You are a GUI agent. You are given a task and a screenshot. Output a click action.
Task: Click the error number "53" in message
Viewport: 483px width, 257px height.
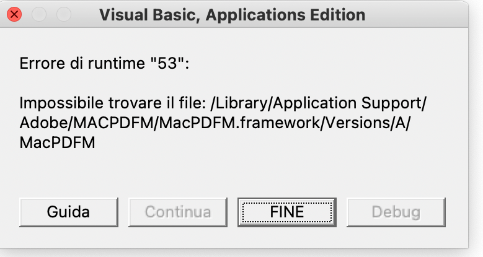click(168, 63)
